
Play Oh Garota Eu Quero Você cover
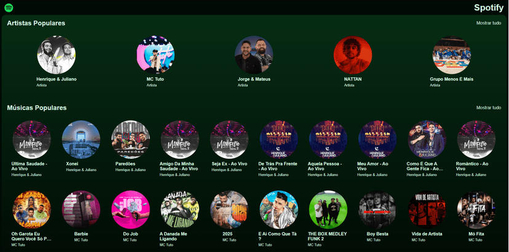tap(31, 210)
